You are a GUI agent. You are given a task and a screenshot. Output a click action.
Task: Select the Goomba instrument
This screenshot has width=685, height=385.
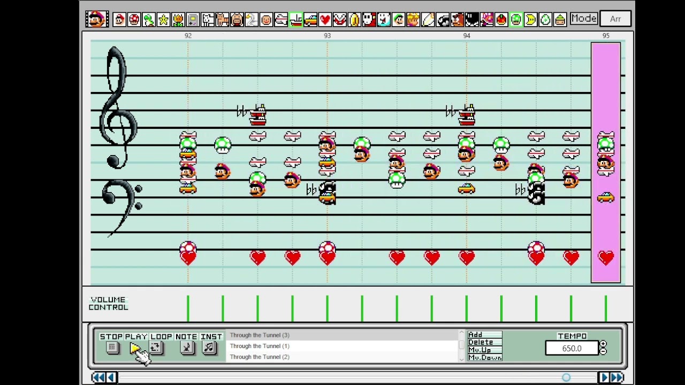point(457,20)
